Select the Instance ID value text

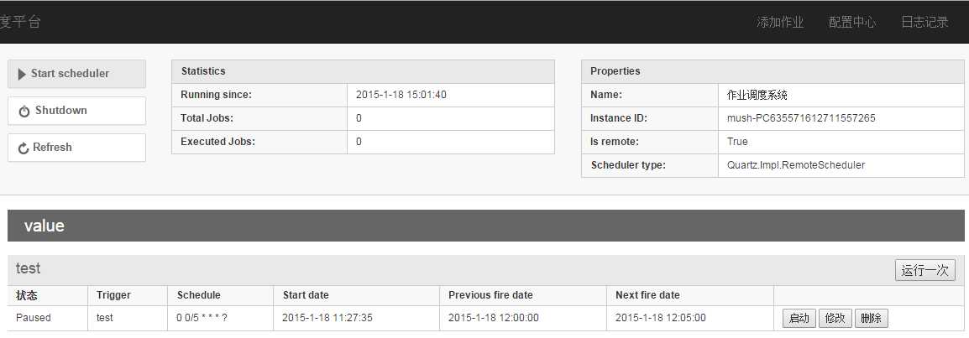(801, 118)
